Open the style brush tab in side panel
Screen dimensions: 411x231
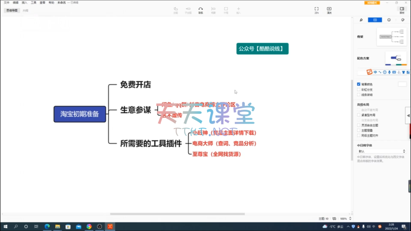[361, 20]
